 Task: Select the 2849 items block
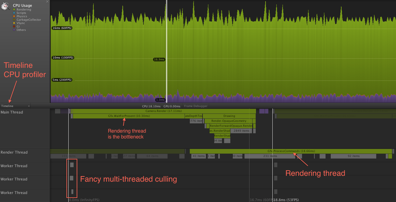pyautogui.click(x=241, y=131)
